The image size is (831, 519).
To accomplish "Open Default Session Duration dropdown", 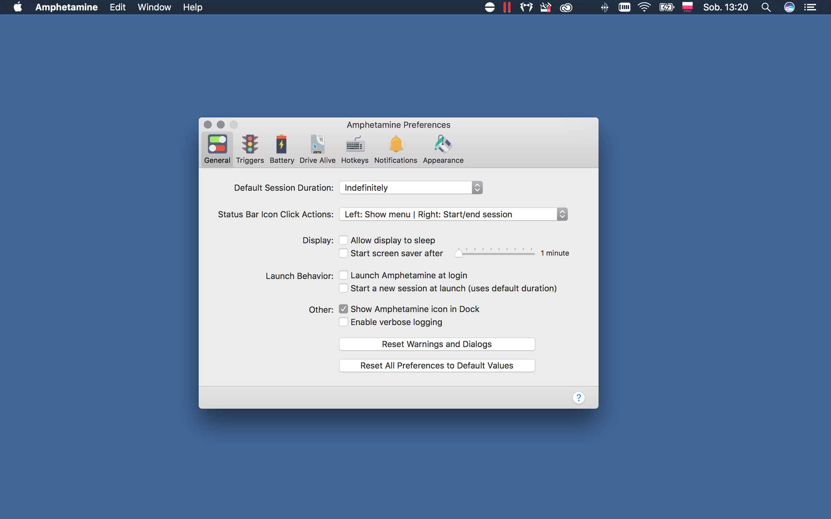I will click(x=411, y=188).
